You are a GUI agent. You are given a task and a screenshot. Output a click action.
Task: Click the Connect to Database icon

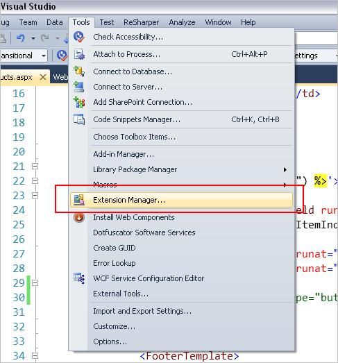pyautogui.click(x=79, y=71)
